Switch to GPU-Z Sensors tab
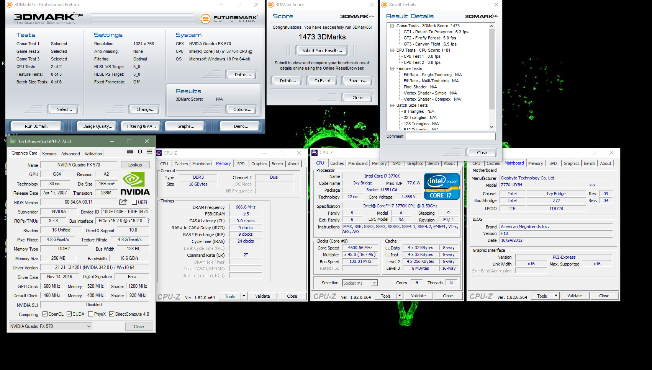 coord(49,154)
